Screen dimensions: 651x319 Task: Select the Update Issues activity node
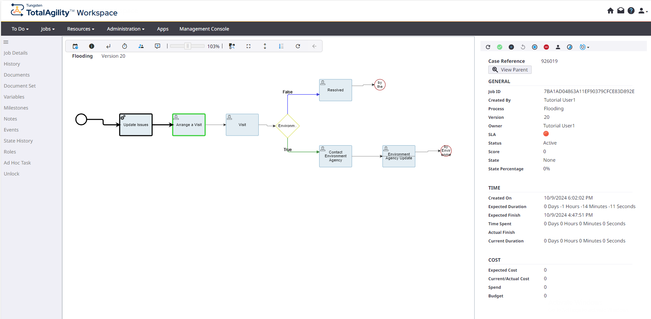point(136,125)
